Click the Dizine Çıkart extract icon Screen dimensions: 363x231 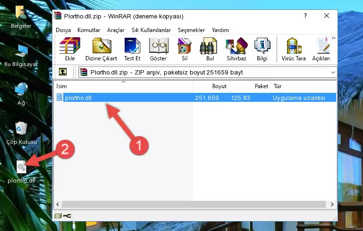pos(101,46)
